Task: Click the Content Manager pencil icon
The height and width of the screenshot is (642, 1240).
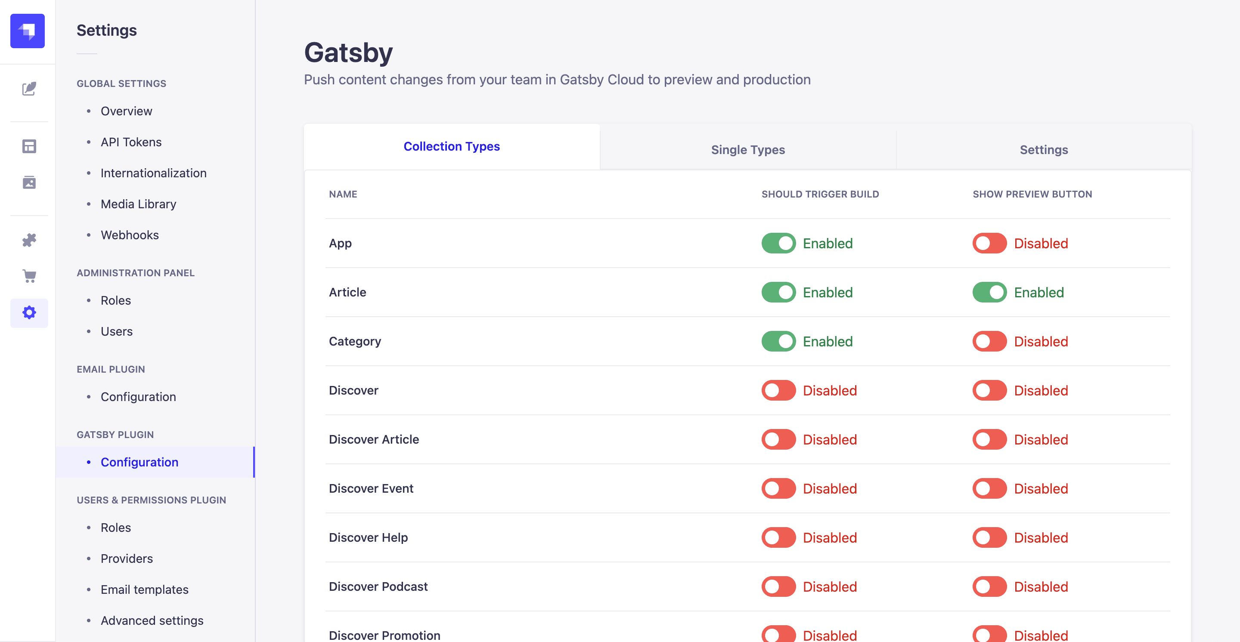Action: (28, 89)
